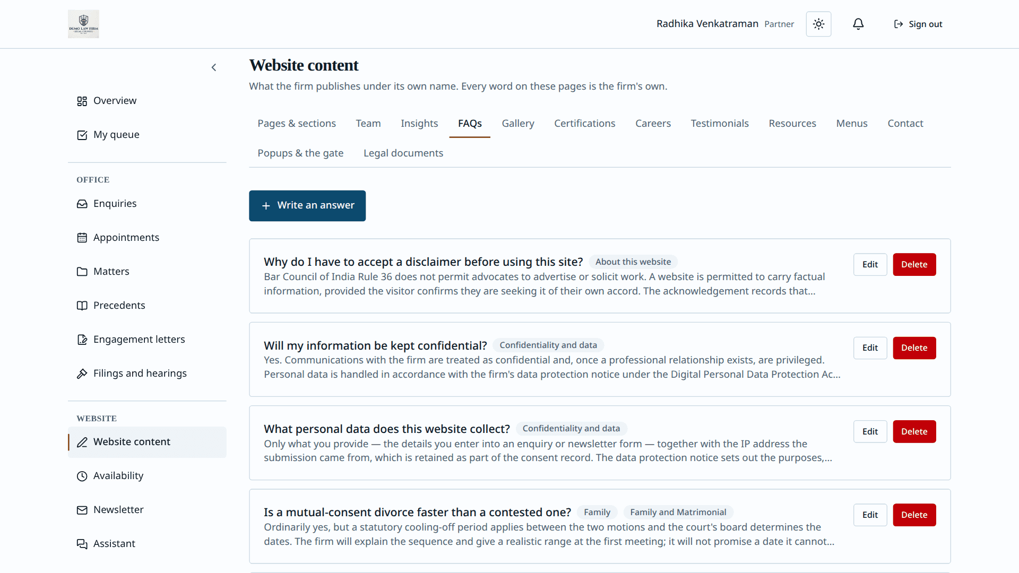Open the Careers tab

(653, 123)
